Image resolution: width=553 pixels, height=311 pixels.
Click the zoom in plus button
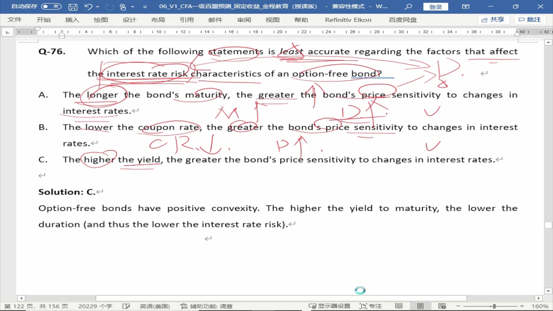coord(522,306)
